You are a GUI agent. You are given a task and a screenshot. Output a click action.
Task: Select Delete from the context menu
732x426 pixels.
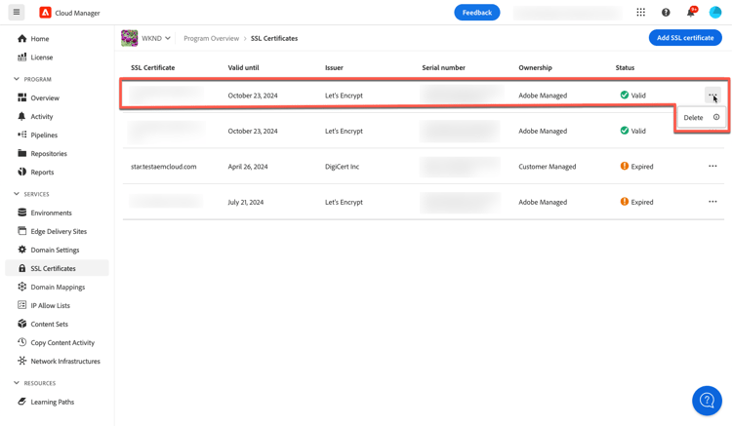click(x=693, y=117)
